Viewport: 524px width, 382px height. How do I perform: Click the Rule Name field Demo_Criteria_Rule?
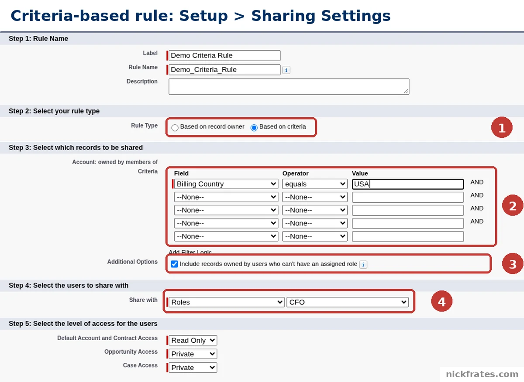click(224, 70)
